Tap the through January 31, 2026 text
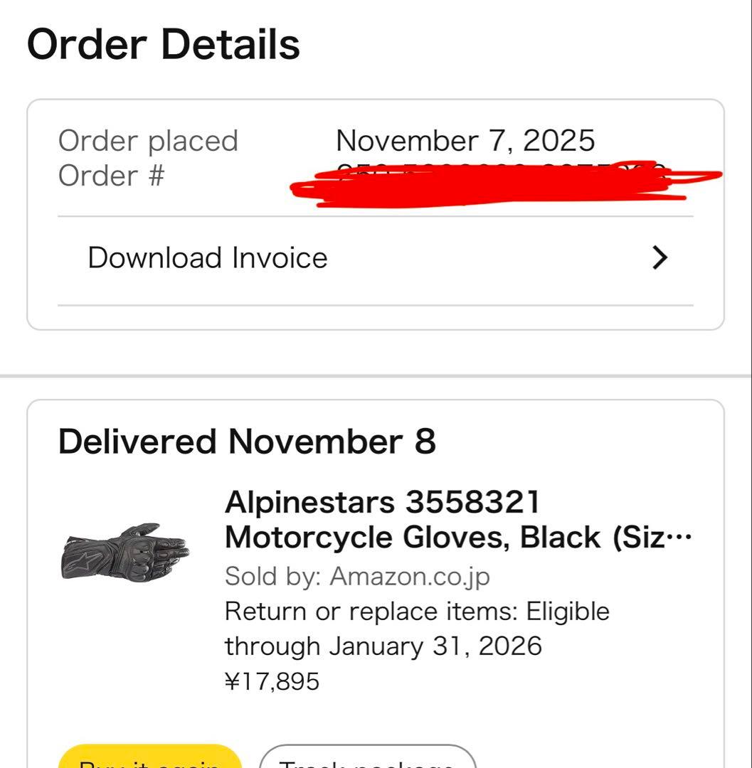 pyautogui.click(x=383, y=646)
